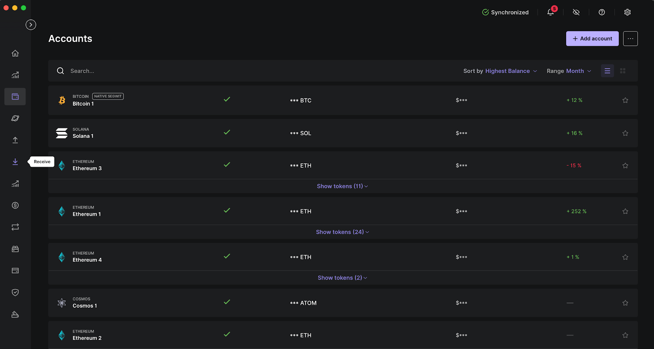The height and width of the screenshot is (349, 654).
Task: Open the Discover planet sidebar icon
Action: click(15, 118)
